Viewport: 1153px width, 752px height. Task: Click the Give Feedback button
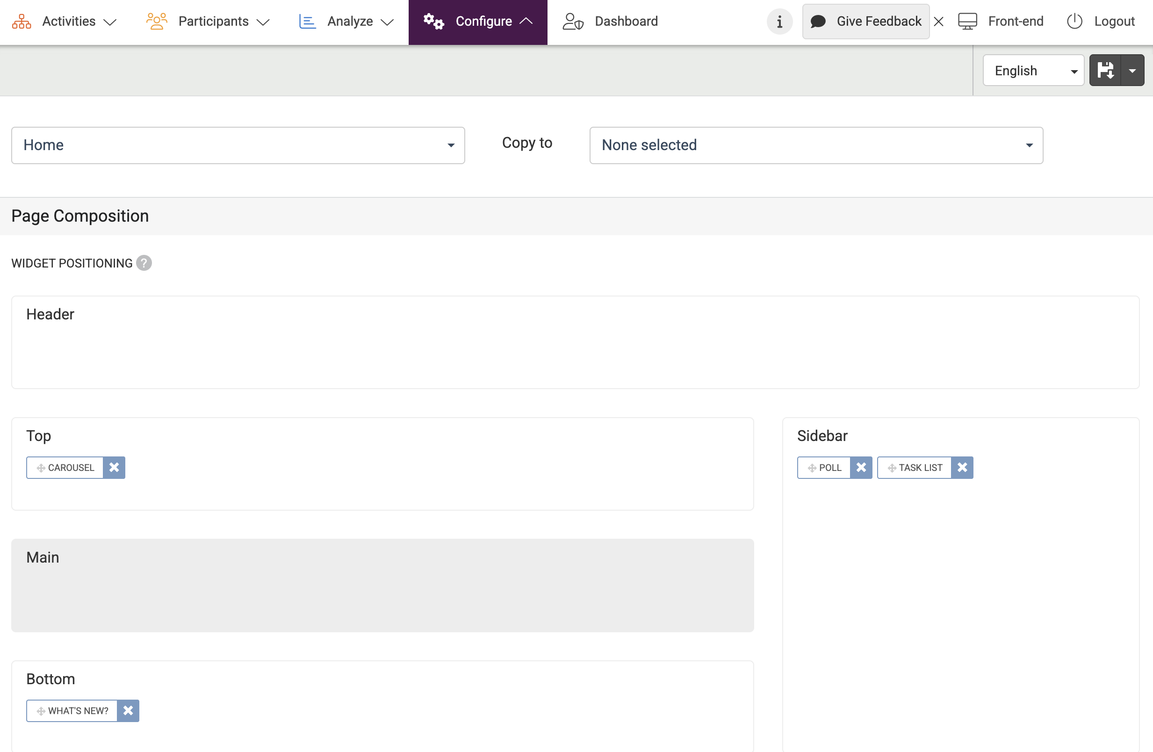coord(866,22)
